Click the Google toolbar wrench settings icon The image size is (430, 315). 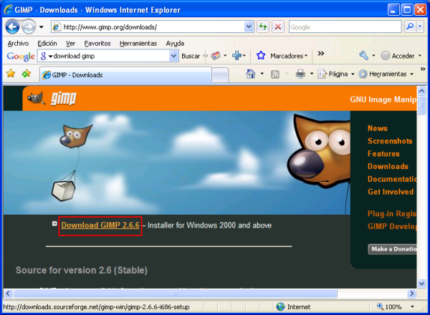363,56
